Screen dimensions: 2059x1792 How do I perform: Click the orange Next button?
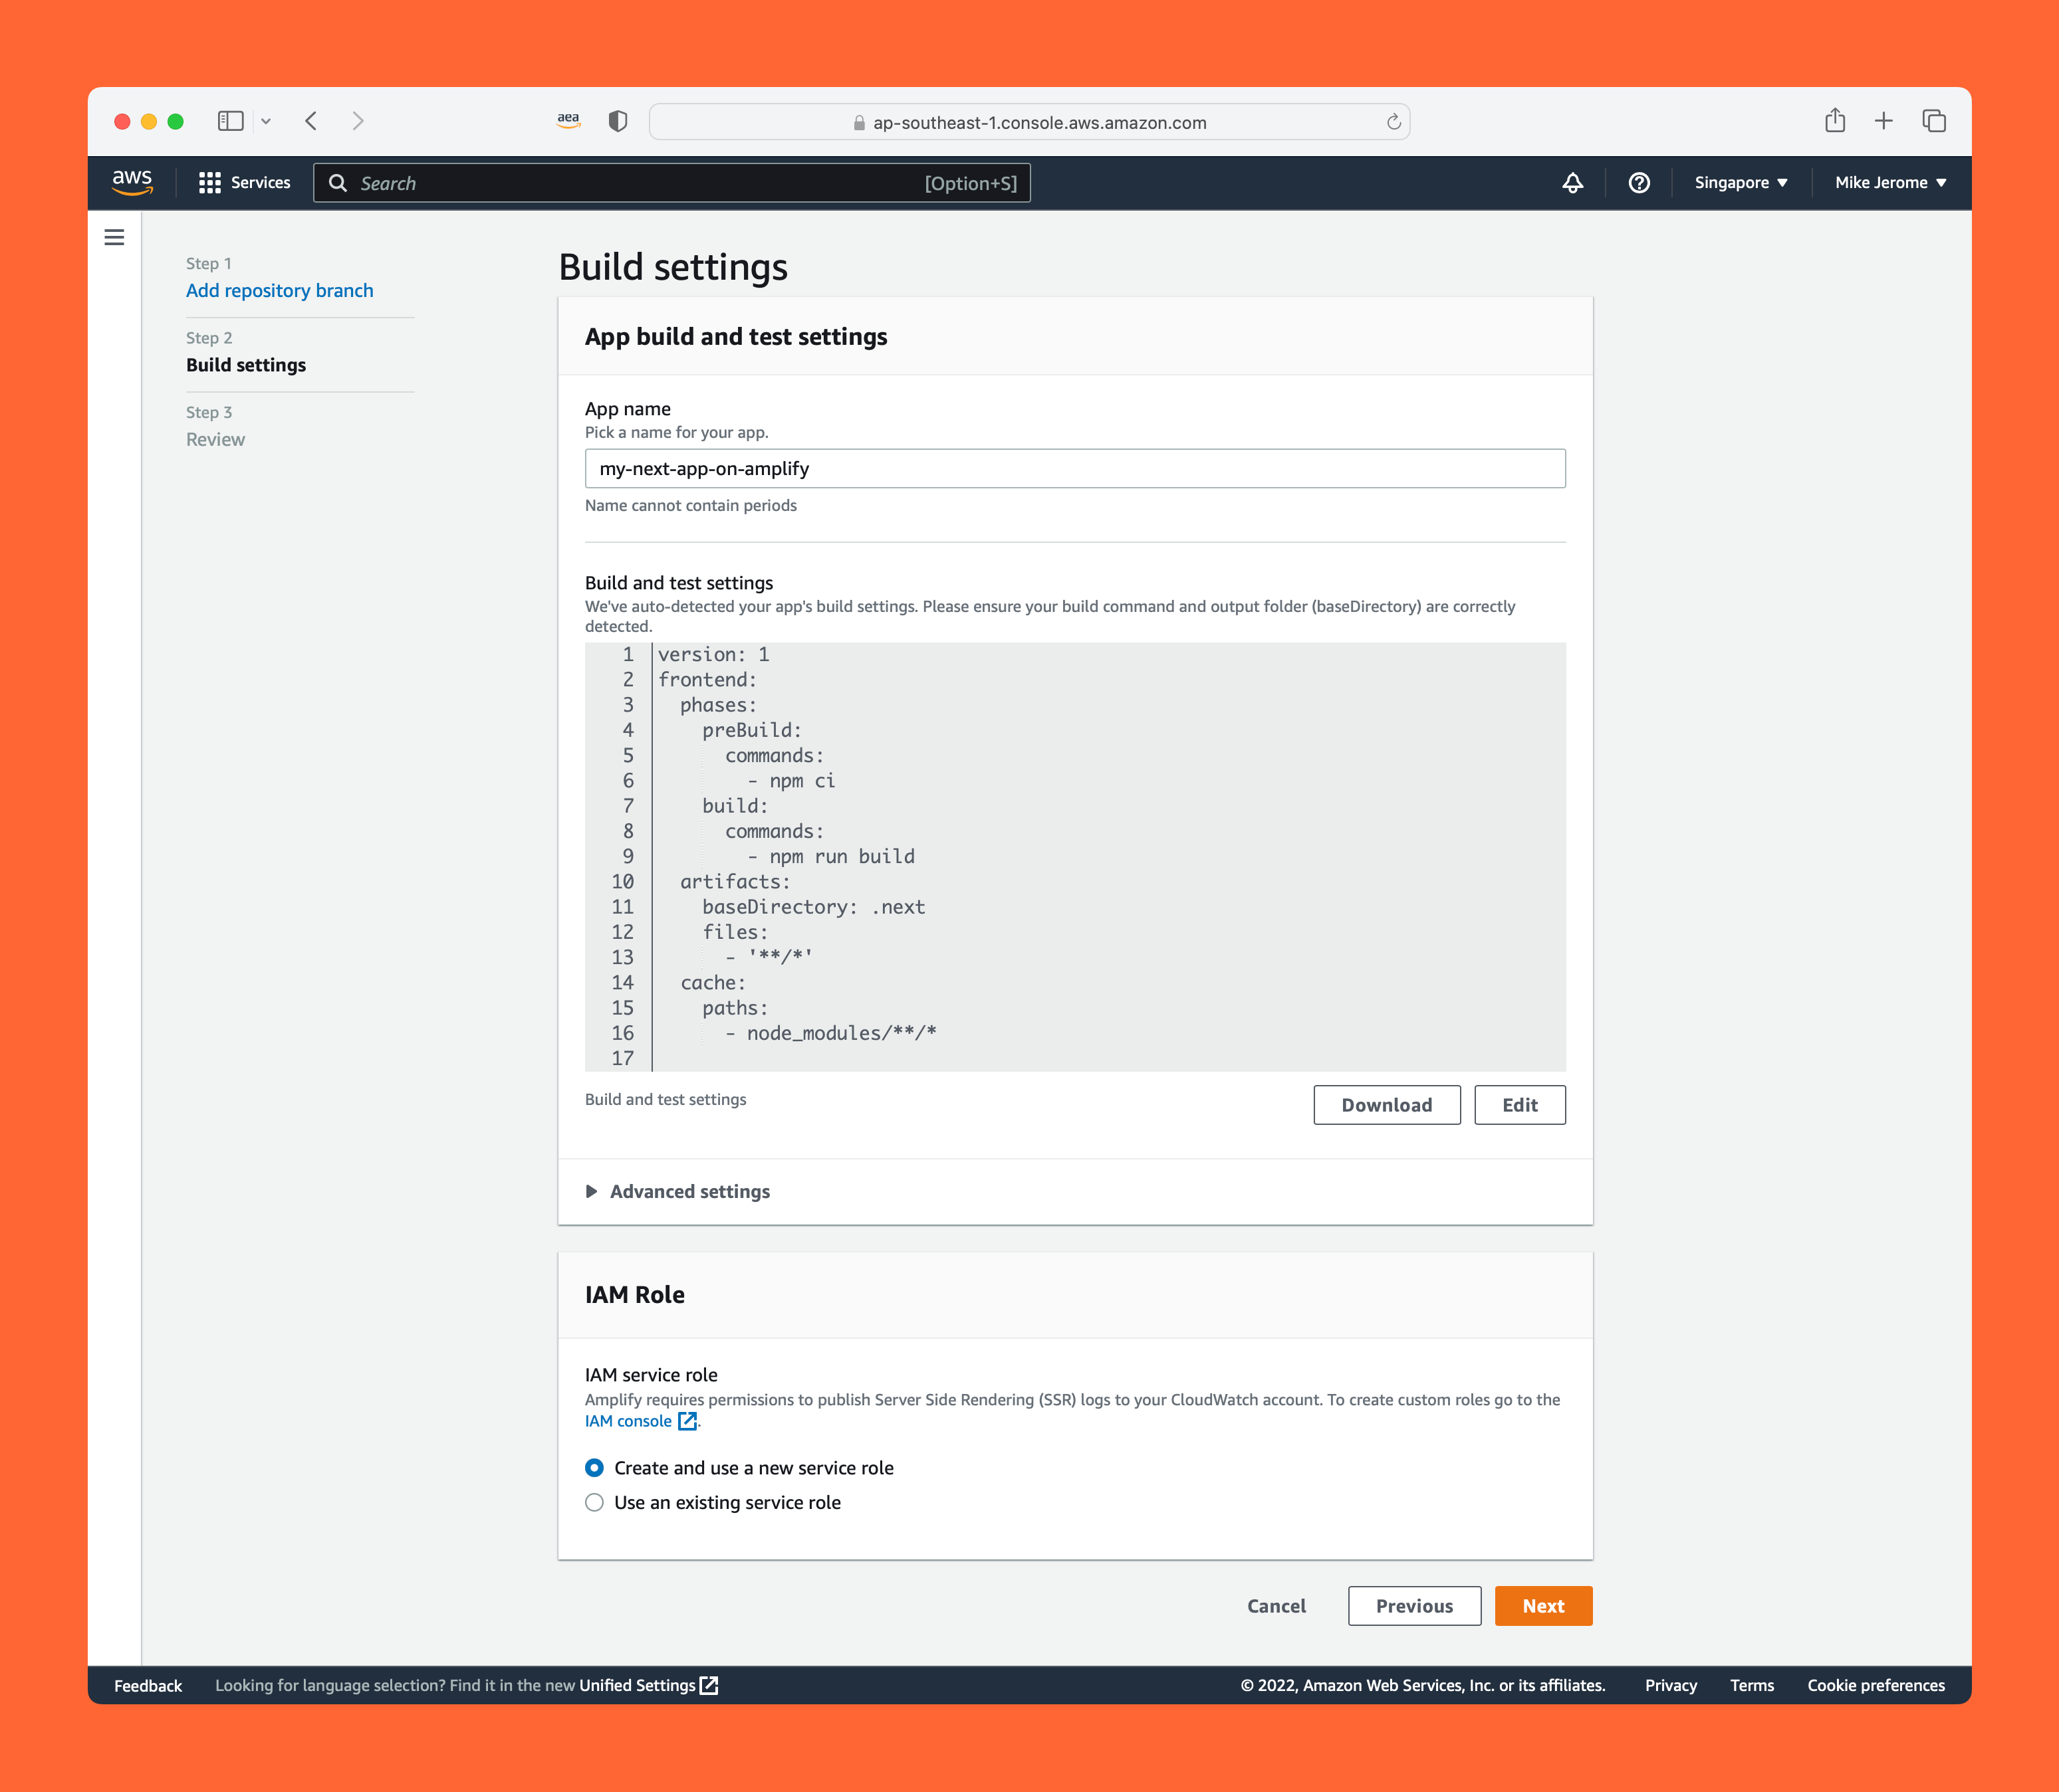(1542, 1606)
